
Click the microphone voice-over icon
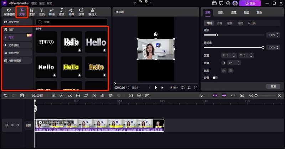point(201,95)
